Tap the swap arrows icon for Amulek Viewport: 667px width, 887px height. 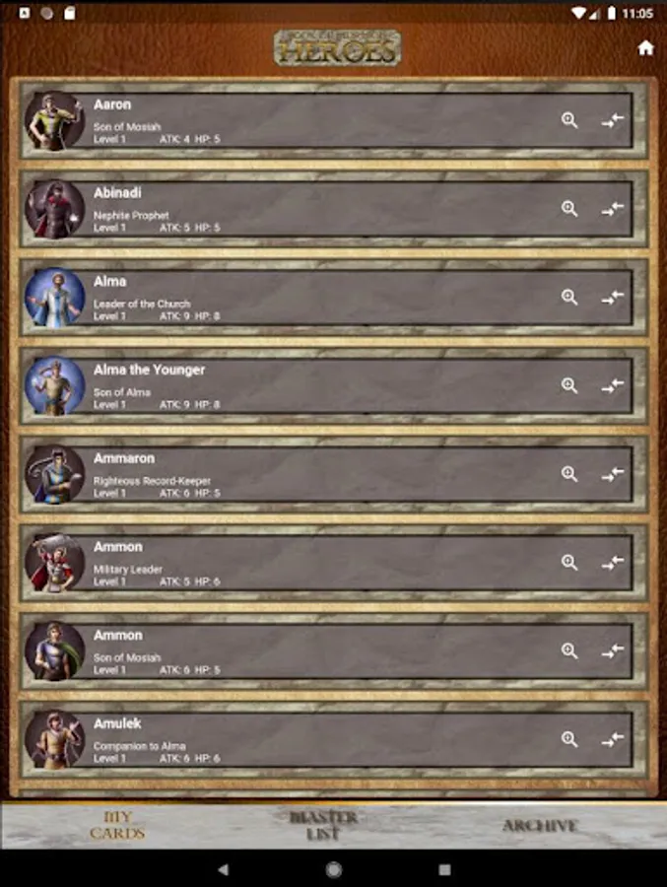[613, 740]
